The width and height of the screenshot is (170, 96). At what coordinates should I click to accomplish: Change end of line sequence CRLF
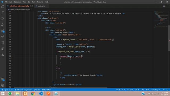coord(142,90)
